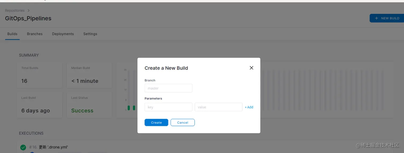Click the 'Create a New Build' dialog title
404x153 pixels.
click(166, 68)
